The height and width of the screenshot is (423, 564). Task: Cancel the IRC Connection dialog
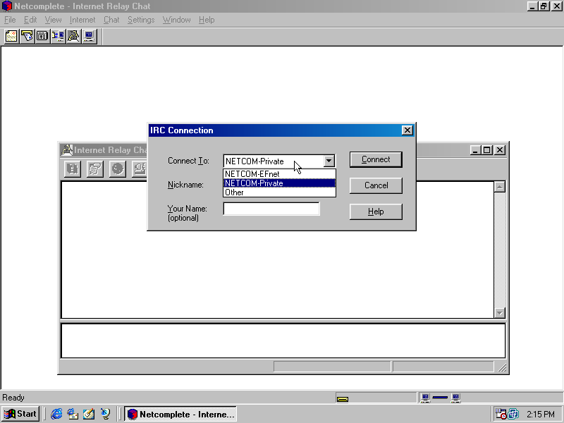click(376, 185)
